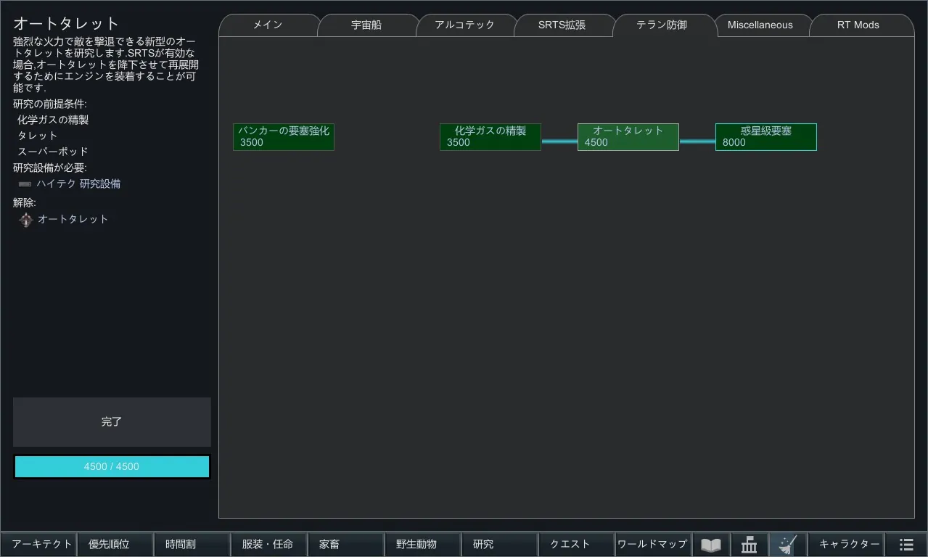
Task: Select the 惑星級要塞 research node
Action: point(766,137)
